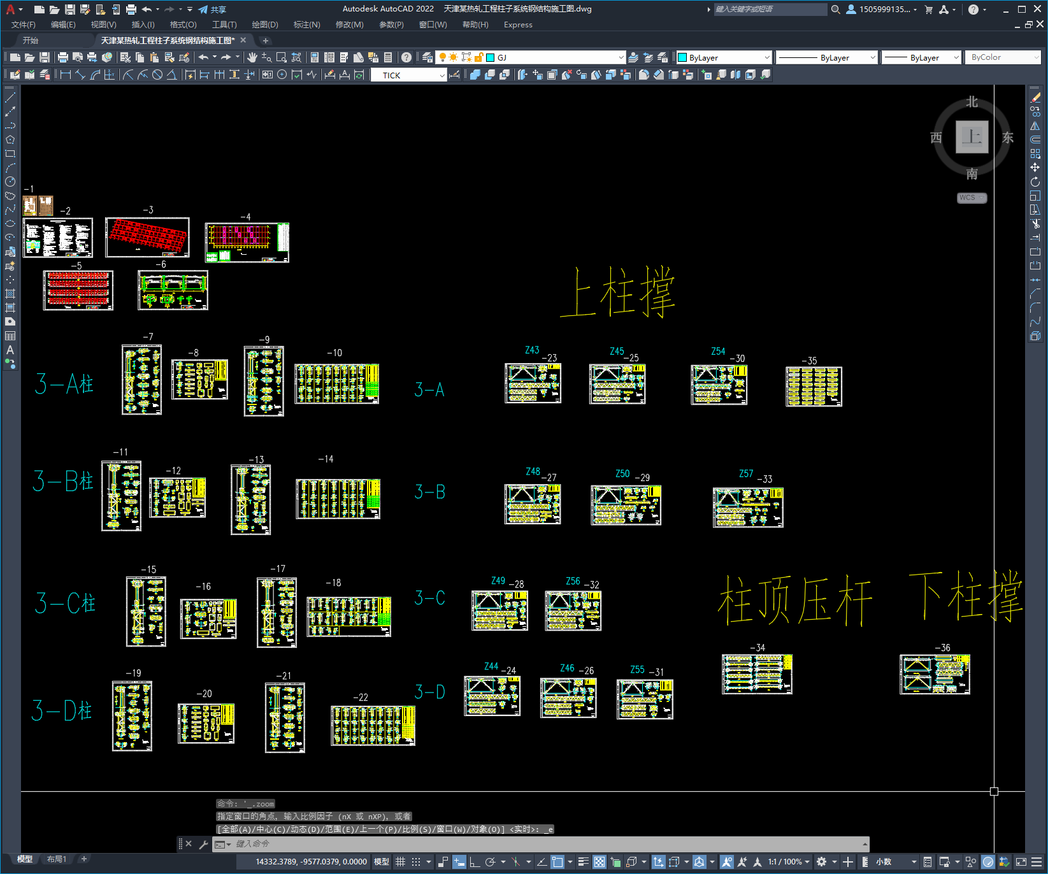
Task: Click the 共享 share button
Action: 212,10
